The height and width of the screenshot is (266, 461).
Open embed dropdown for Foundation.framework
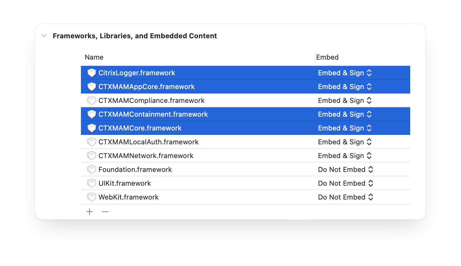point(346,169)
